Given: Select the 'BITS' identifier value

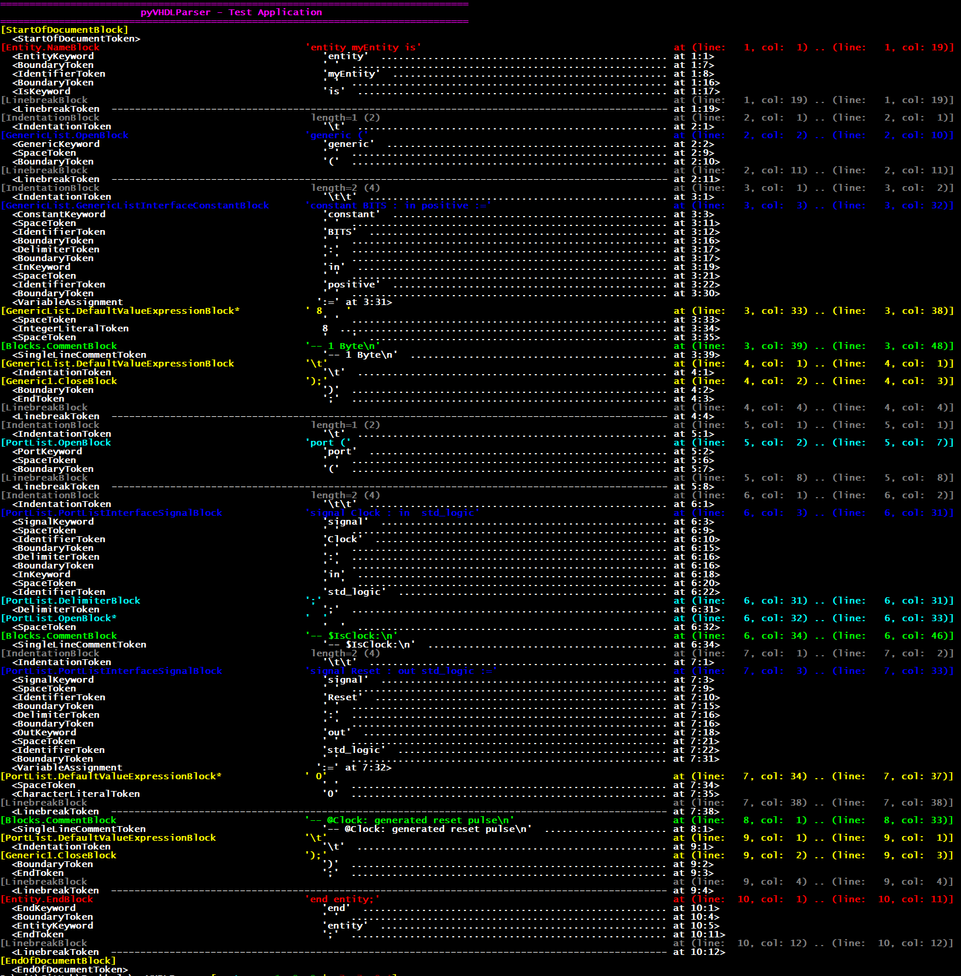Looking at the screenshot, I should [x=340, y=232].
